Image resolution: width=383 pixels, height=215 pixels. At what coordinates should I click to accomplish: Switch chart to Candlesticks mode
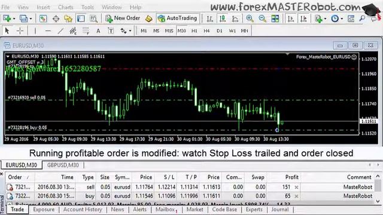[x=222, y=19]
